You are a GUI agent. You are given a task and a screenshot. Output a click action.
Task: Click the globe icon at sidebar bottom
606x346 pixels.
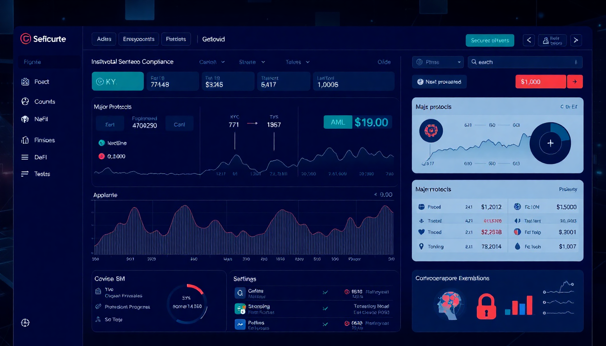(25, 323)
